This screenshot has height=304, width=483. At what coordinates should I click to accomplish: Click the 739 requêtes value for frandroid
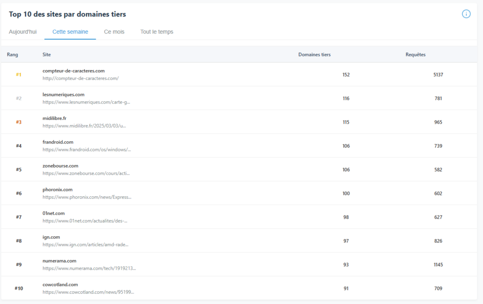click(x=438, y=146)
